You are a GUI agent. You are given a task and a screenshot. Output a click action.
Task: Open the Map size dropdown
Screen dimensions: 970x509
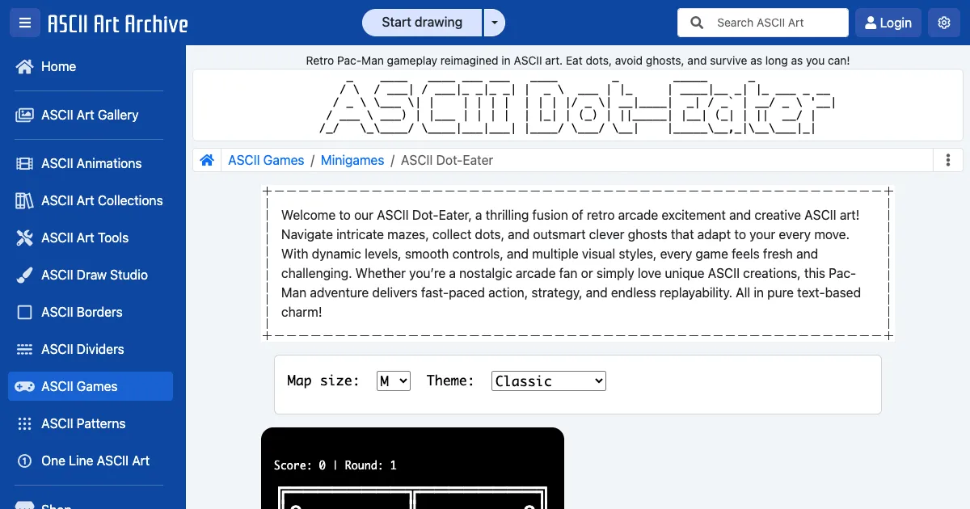394,381
